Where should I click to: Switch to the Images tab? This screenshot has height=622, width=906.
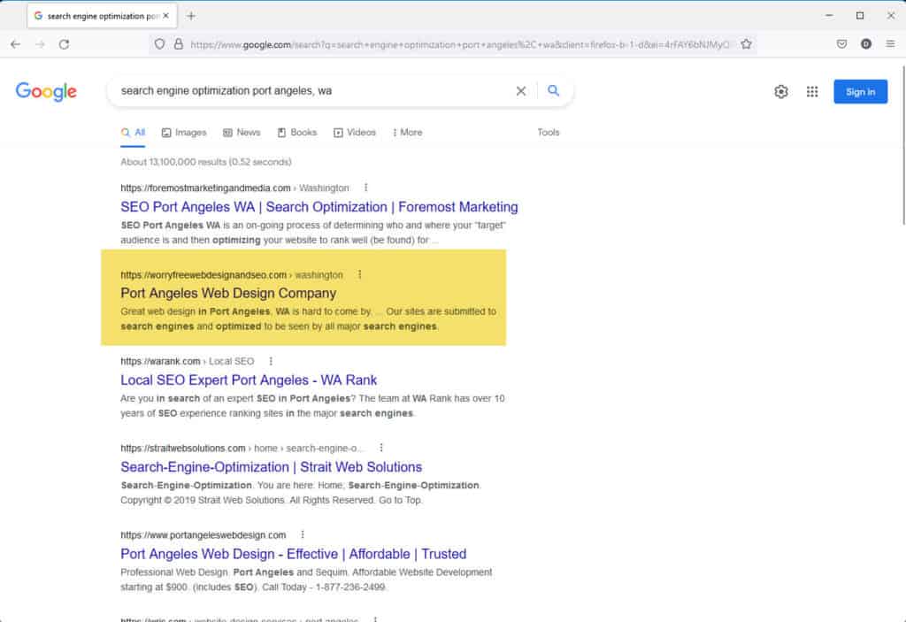pyautogui.click(x=184, y=133)
